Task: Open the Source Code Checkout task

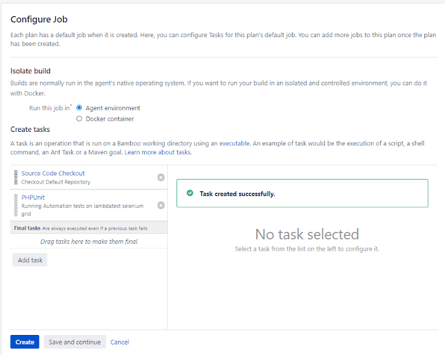Action: pyautogui.click(x=53, y=173)
